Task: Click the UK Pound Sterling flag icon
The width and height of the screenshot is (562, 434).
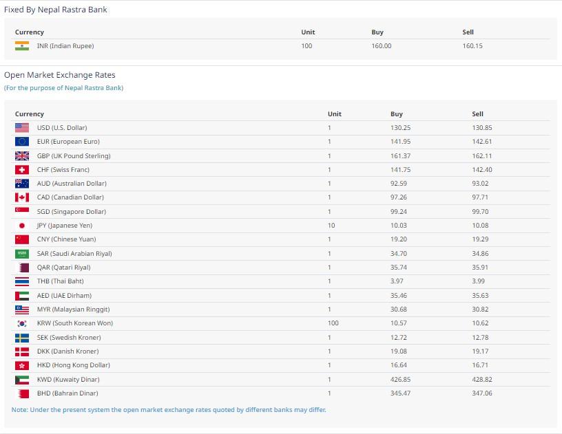Action: coord(22,156)
